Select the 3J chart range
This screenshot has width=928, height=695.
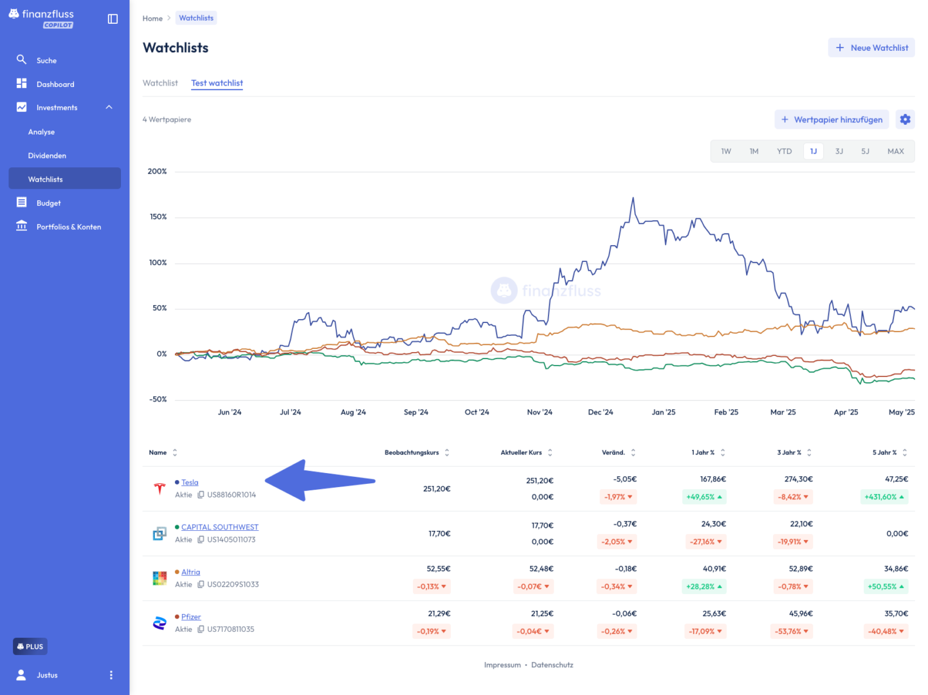[839, 151]
